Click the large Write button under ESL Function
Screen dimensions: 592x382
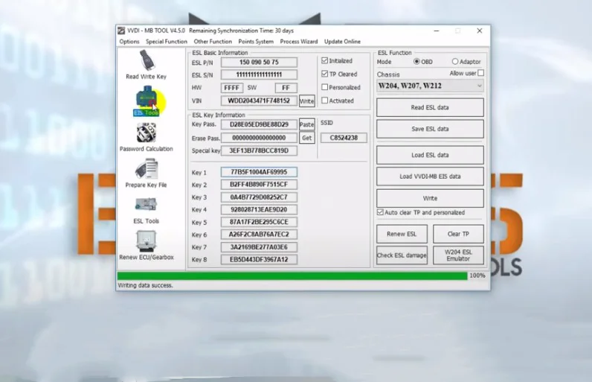(430, 198)
